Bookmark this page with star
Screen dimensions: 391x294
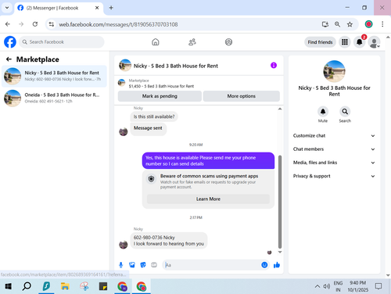tap(350, 24)
